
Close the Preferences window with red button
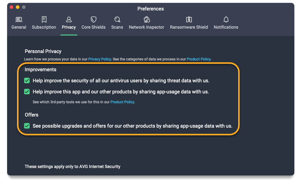11,7
